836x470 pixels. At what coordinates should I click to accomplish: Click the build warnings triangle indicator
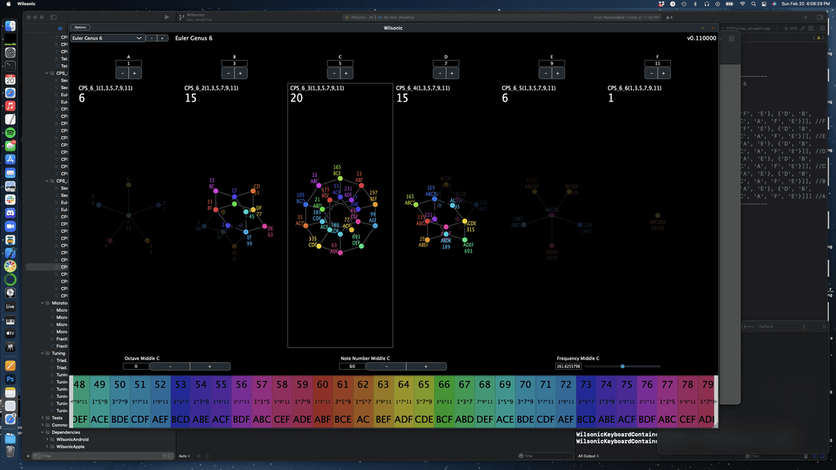pyautogui.click(x=669, y=17)
